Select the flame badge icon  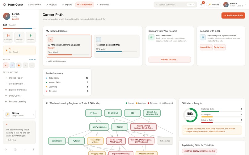19,65
